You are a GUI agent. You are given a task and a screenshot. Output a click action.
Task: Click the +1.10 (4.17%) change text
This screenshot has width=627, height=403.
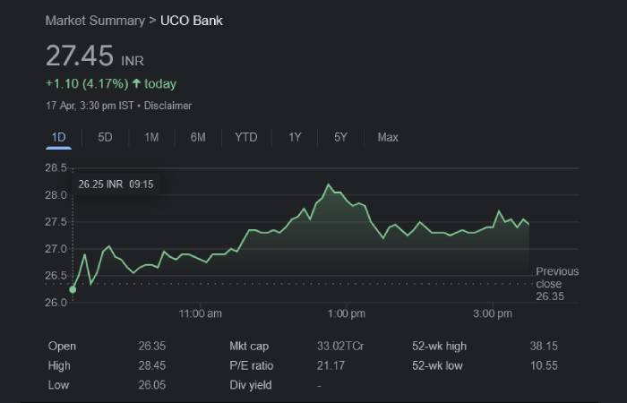87,83
